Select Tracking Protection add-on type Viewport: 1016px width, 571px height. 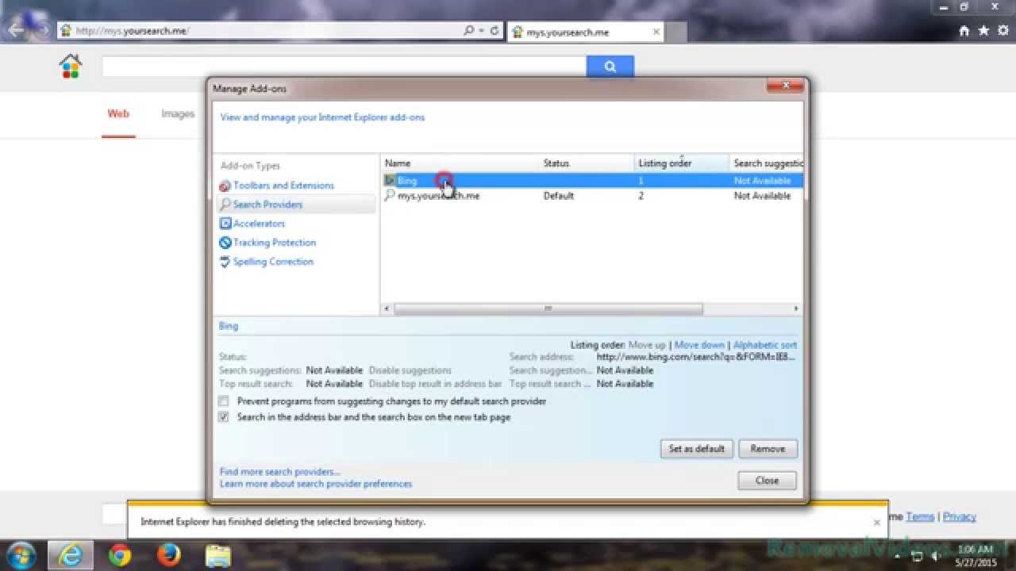point(274,243)
